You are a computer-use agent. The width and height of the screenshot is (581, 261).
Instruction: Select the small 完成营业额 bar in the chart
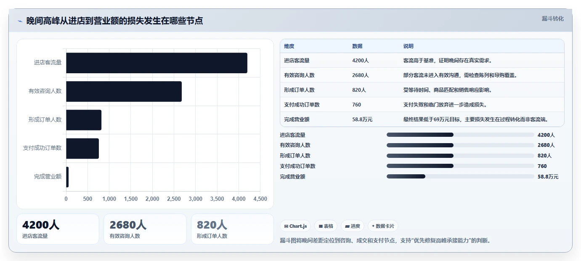[x=67, y=177]
